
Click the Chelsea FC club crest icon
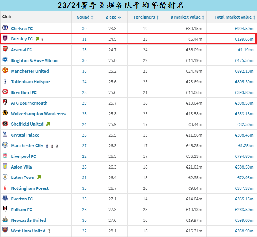[x=5, y=28]
